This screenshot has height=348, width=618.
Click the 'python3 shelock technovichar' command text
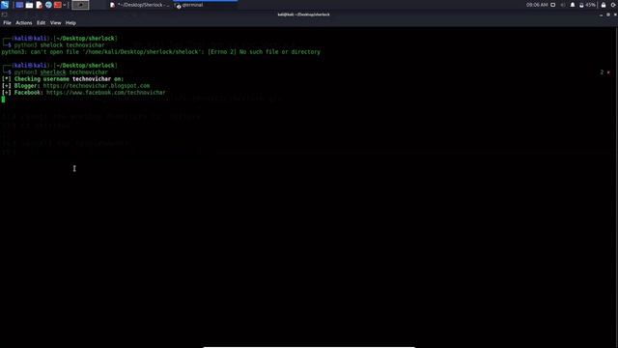tap(60, 45)
